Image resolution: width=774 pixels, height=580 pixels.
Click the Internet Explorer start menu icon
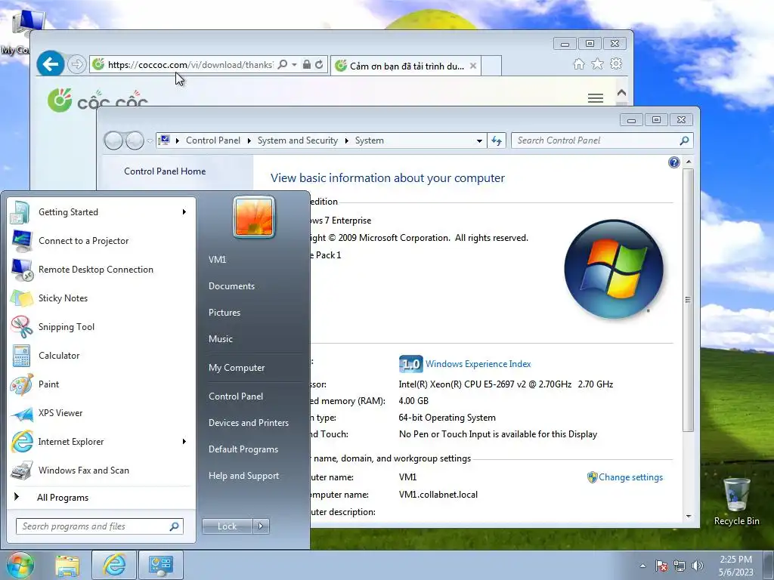(x=21, y=442)
